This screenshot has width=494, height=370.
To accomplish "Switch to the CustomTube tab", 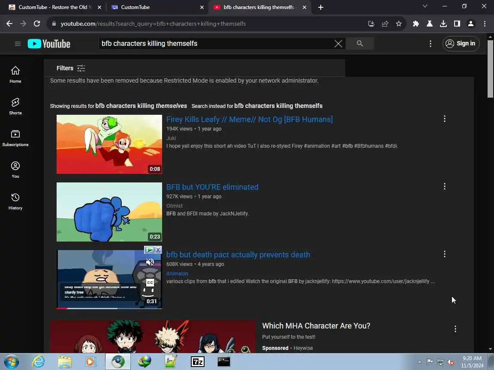I will point(154,7).
